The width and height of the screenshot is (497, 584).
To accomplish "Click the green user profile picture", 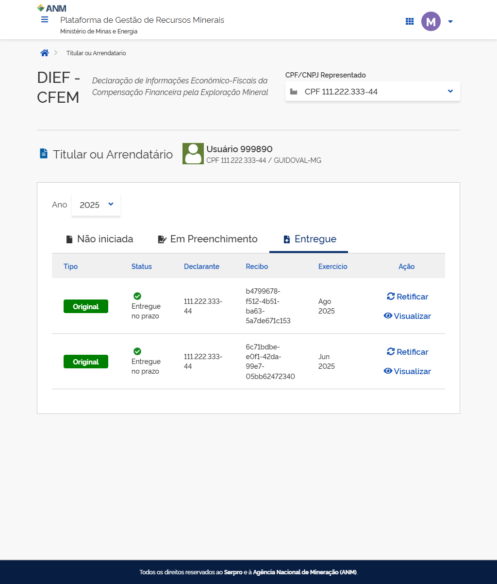I will click(193, 154).
